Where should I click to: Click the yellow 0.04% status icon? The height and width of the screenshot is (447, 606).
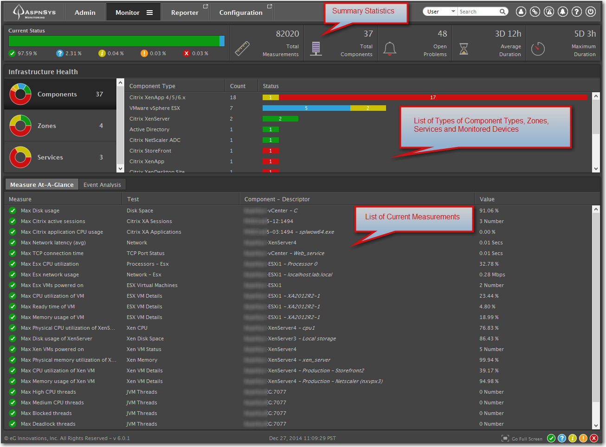[x=102, y=53]
